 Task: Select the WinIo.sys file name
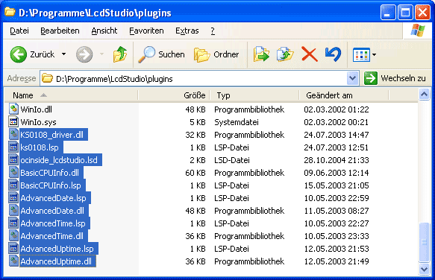pos(38,122)
